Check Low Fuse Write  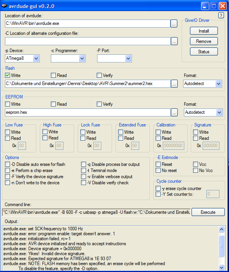tap(7, 132)
